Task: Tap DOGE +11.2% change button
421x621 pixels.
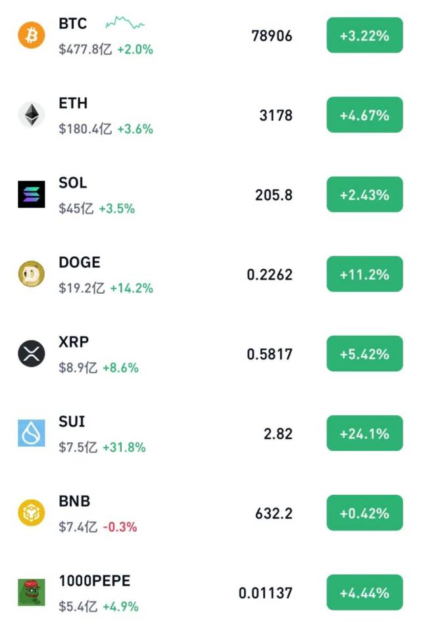Action: coord(364,274)
